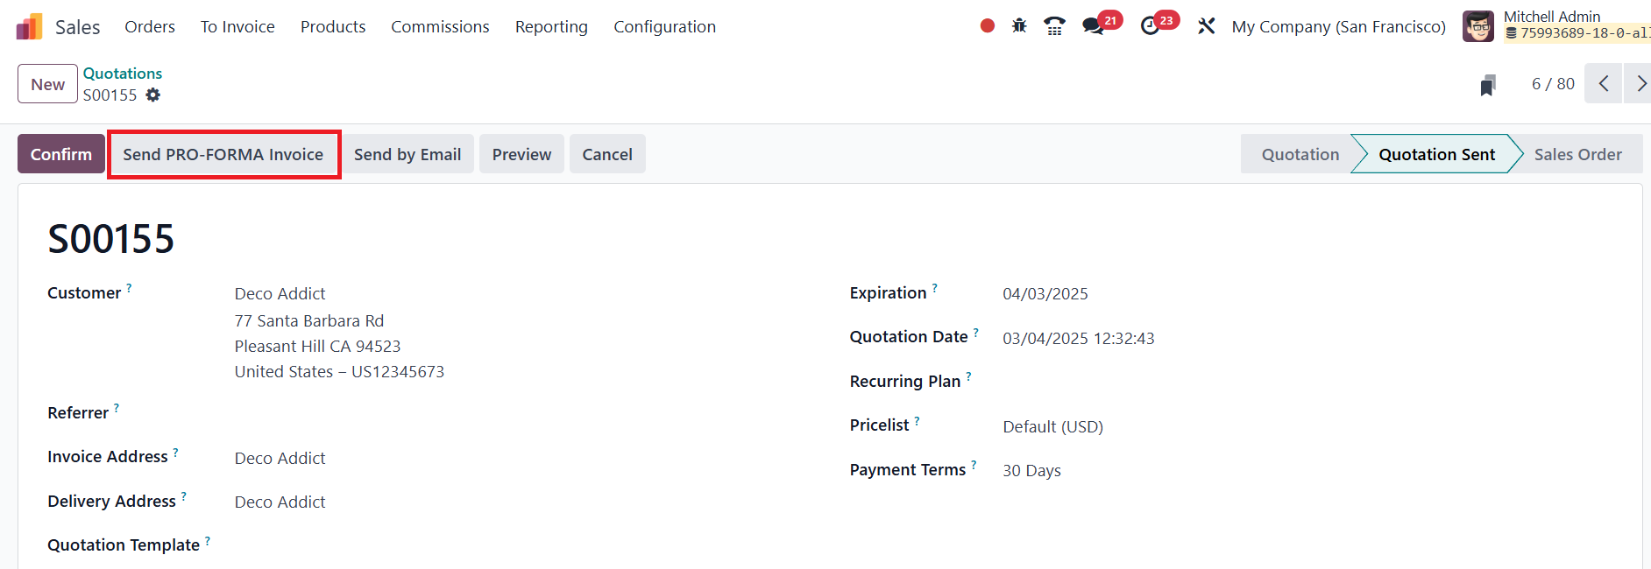Click the New button
Viewport: 1651px width, 569px height.
[x=48, y=84]
